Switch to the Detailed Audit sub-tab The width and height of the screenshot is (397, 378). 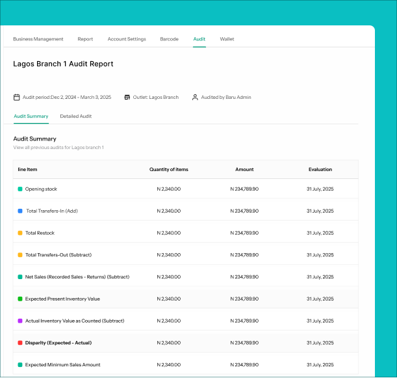(76, 116)
